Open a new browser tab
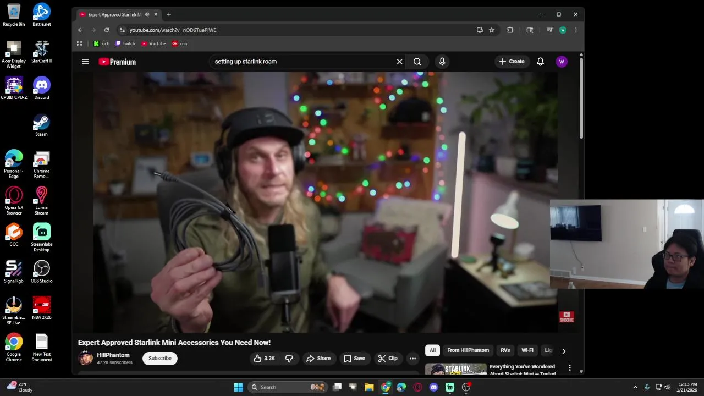The image size is (704, 396). pyautogui.click(x=169, y=14)
